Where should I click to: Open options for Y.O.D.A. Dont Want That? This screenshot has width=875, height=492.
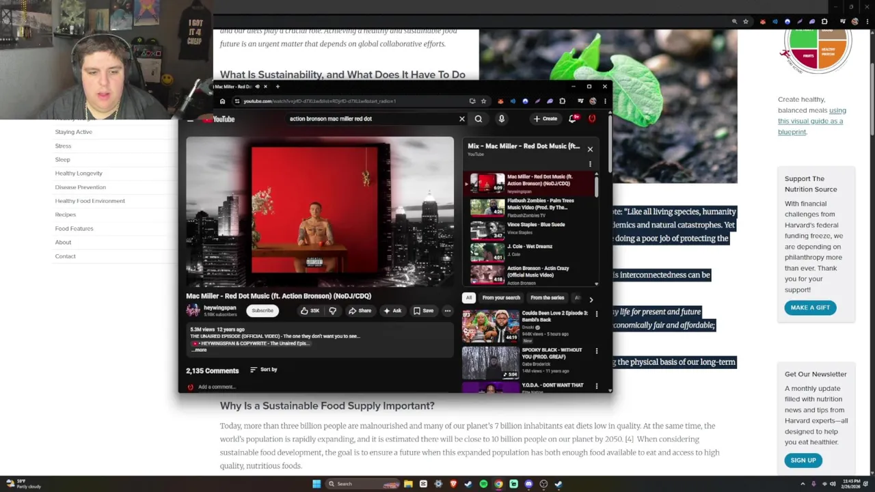(x=596, y=387)
